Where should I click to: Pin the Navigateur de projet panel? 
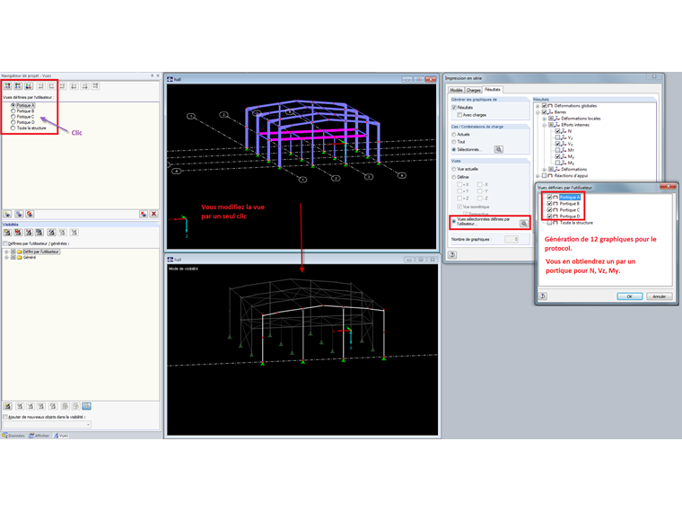(x=152, y=75)
